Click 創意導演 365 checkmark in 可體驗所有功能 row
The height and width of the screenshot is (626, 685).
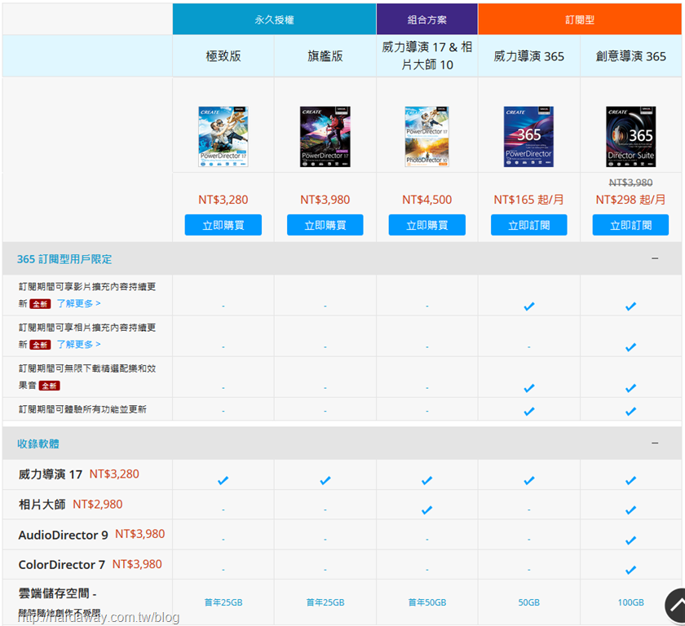630,412
